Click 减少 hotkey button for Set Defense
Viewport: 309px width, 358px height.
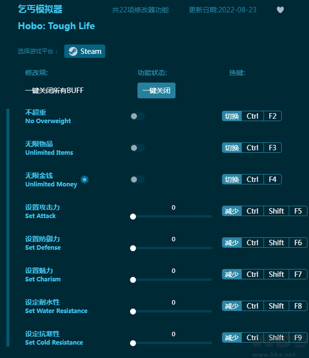[232, 242]
